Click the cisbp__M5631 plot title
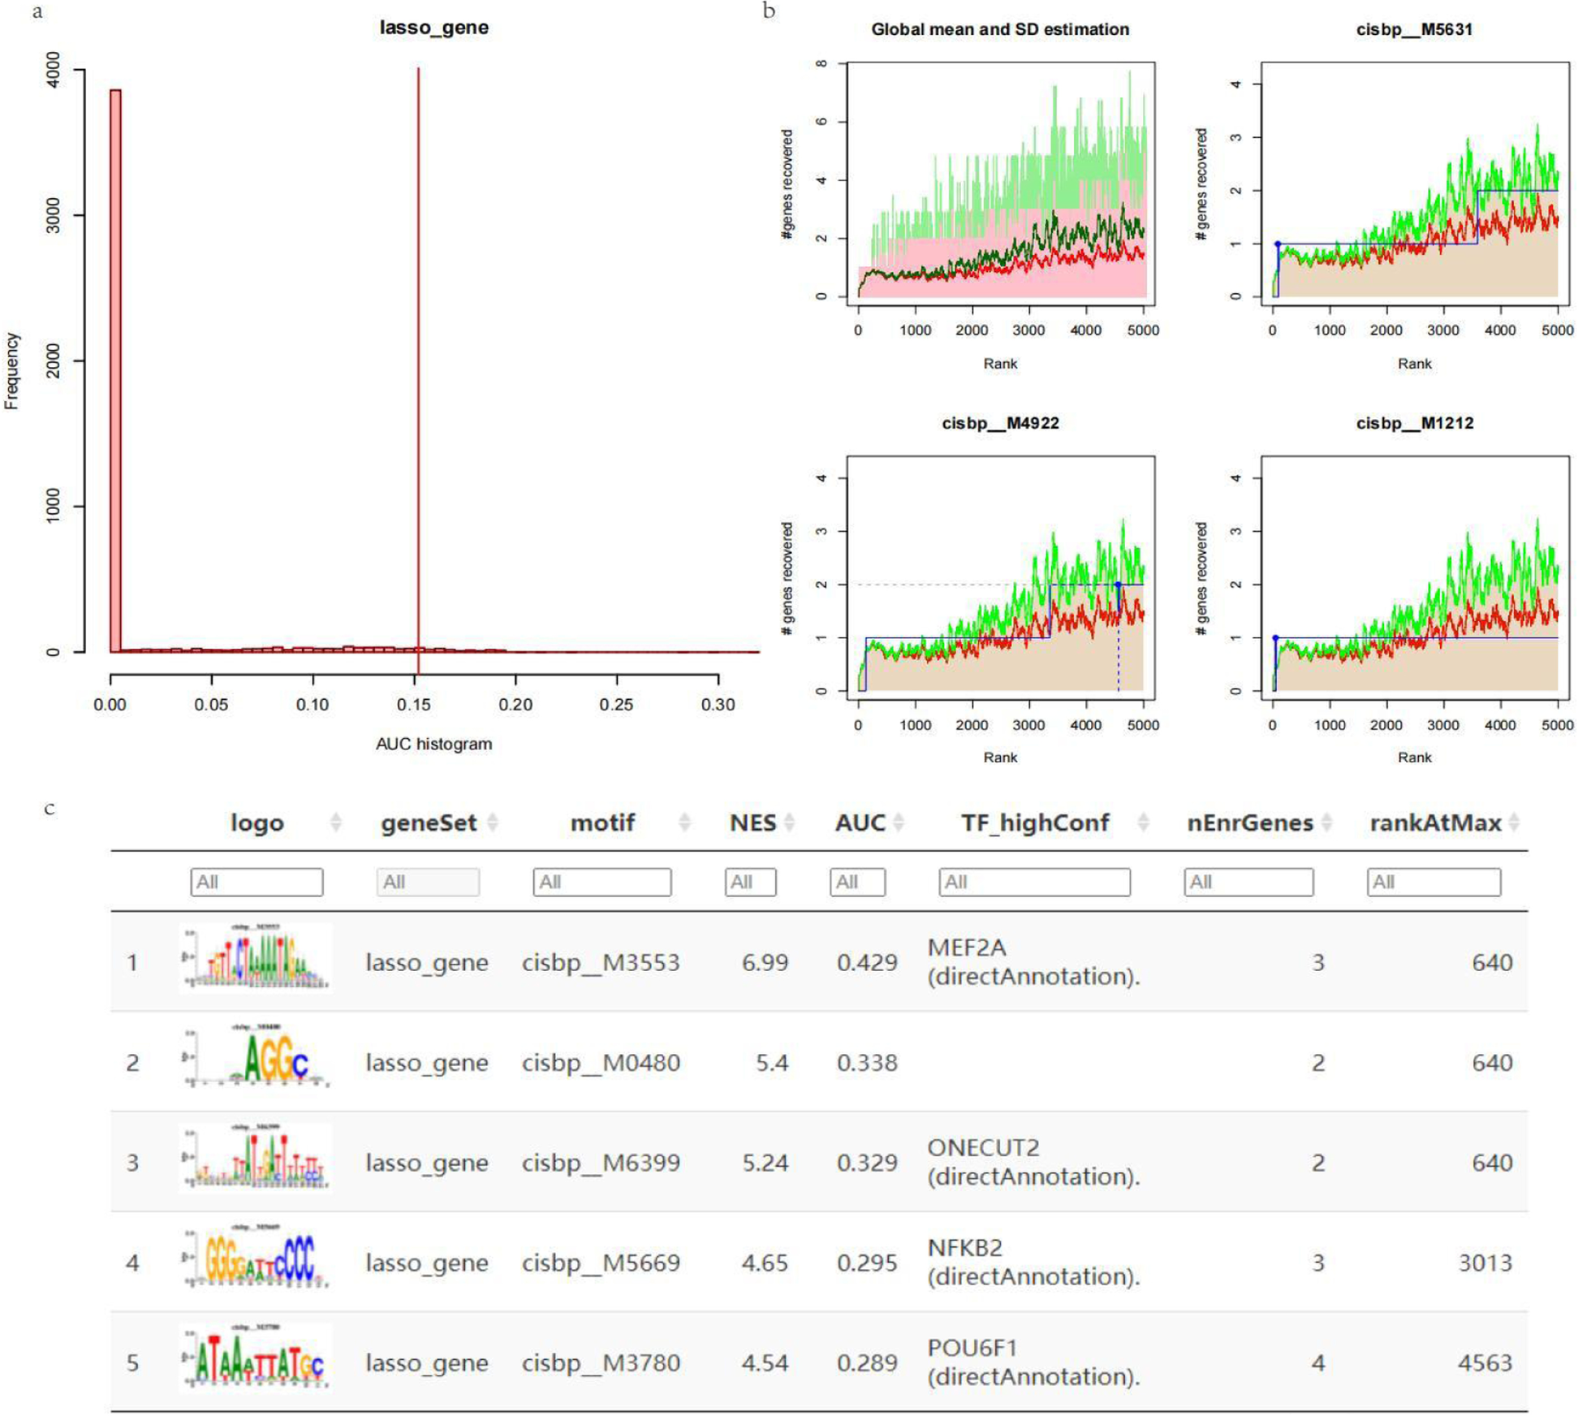This screenshot has height=1416, width=1578. pyautogui.click(x=1414, y=29)
